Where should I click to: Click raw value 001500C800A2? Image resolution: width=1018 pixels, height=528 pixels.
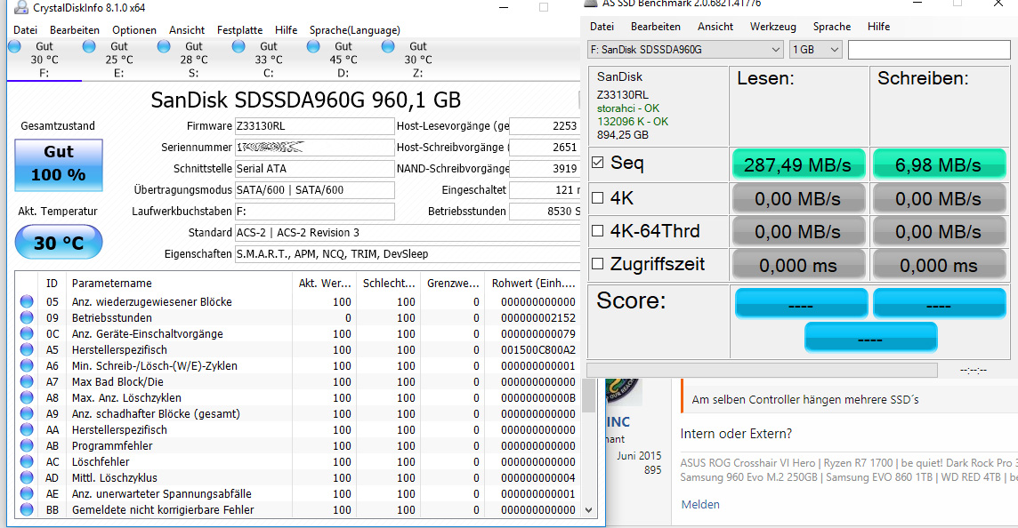(538, 349)
